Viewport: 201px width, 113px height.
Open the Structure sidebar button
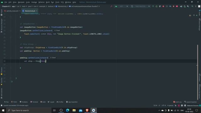2,71
